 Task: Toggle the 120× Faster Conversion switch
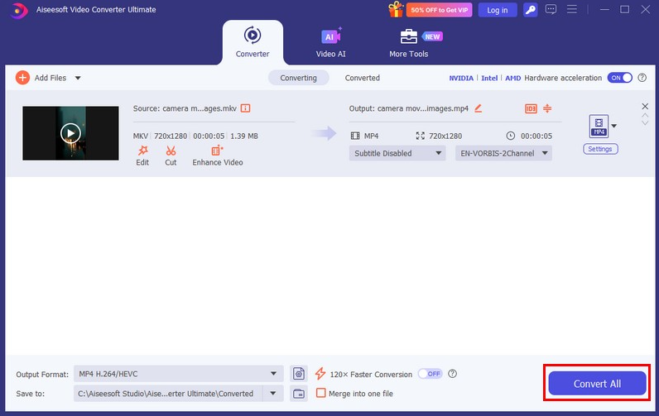(430, 374)
